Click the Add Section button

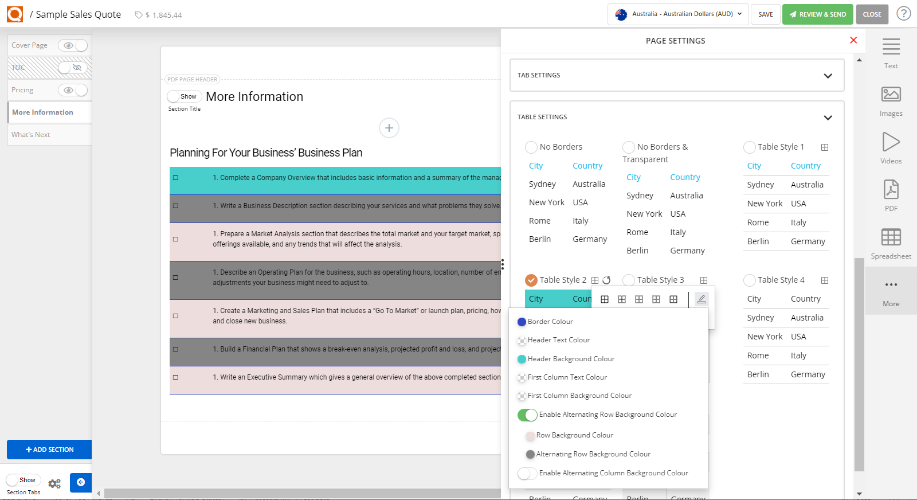click(x=49, y=450)
